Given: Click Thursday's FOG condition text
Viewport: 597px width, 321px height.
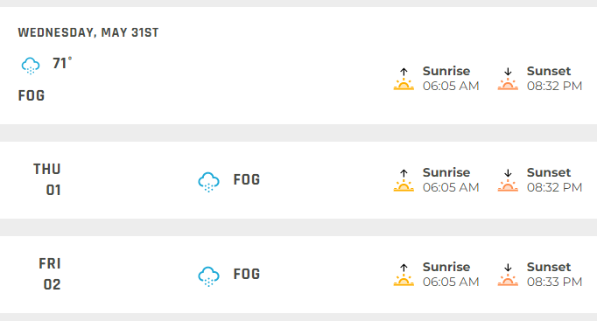Looking at the screenshot, I should click(x=247, y=179).
